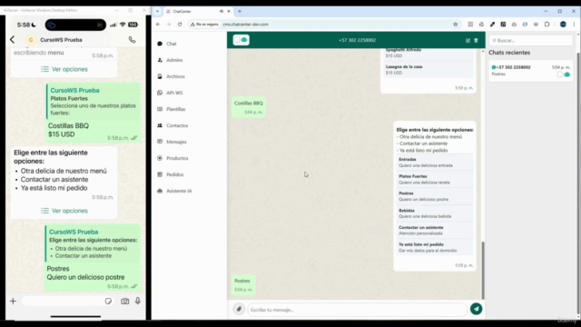Click the trash icon in chat header
581x327 pixels.
point(476,40)
